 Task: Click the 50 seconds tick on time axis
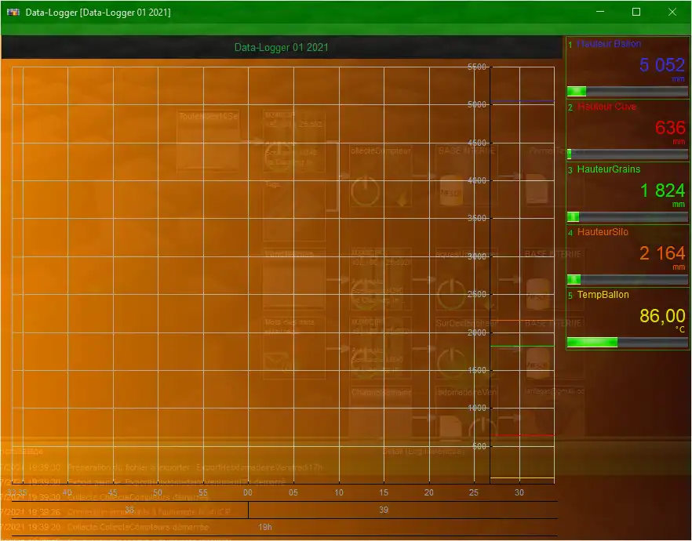click(158, 492)
